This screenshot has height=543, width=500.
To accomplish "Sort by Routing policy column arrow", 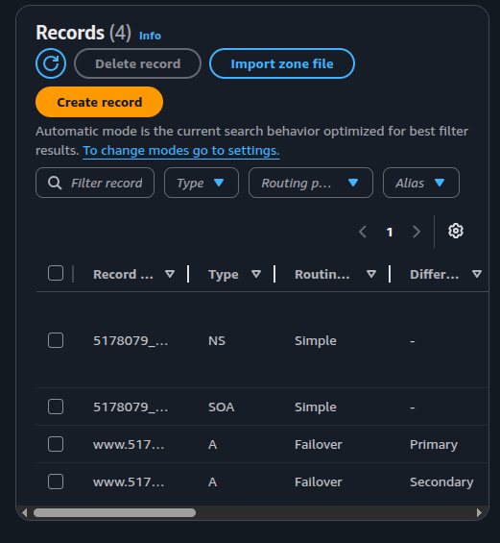I will click(x=371, y=274).
